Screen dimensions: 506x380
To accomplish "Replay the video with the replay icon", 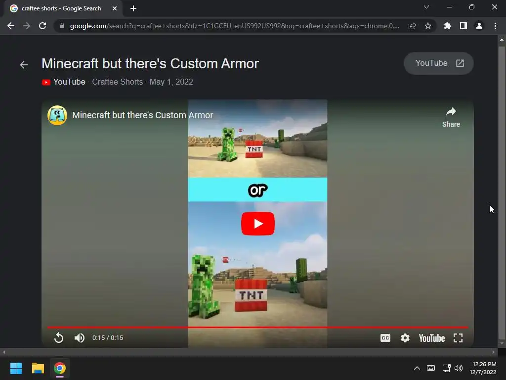I will click(59, 337).
